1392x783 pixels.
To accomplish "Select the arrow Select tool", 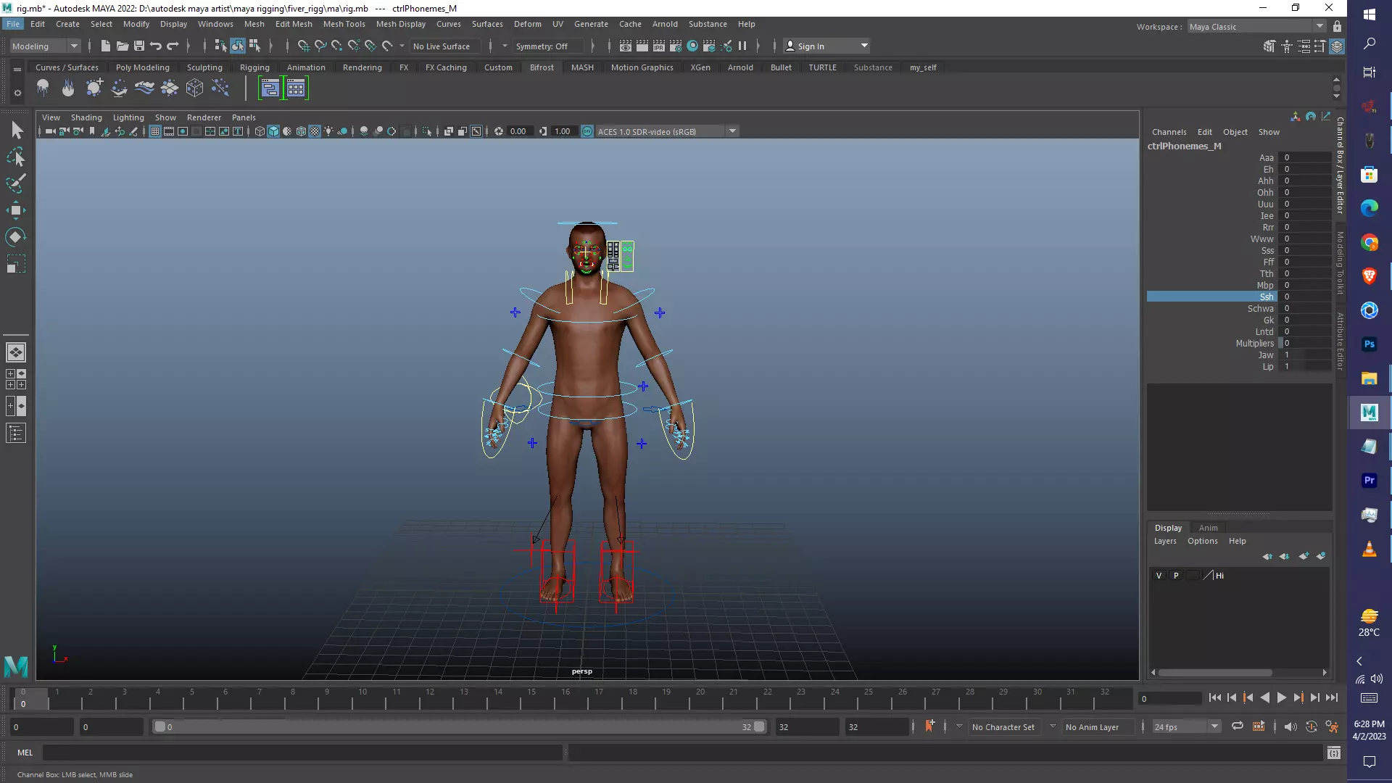I will pyautogui.click(x=16, y=130).
